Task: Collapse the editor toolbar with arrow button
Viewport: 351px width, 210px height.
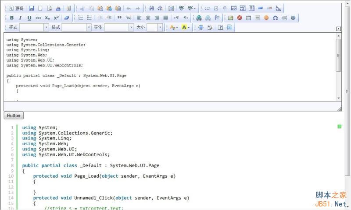Action: pos(338,28)
